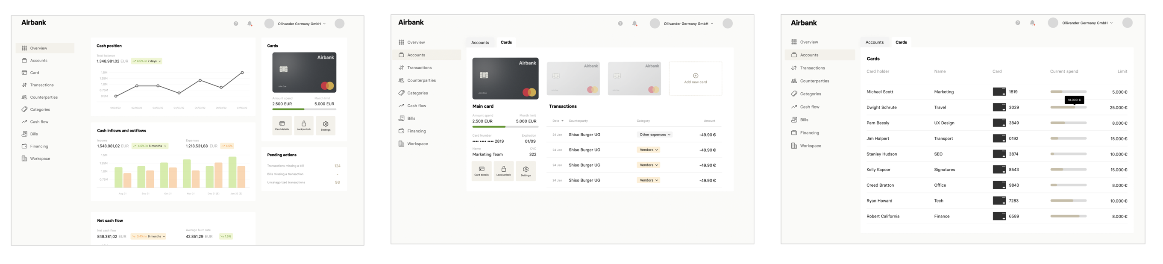Click Card details under the dashboard Cards panel
The width and height of the screenshot is (1163, 264).
(x=282, y=126)
